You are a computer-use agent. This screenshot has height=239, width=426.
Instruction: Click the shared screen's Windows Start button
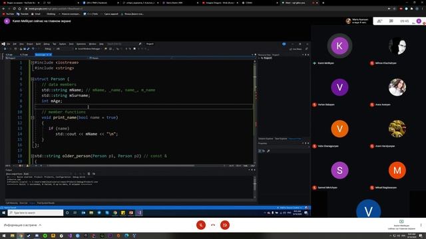[4, 212]
